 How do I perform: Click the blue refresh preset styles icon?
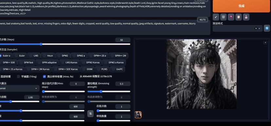coord(267,28)
